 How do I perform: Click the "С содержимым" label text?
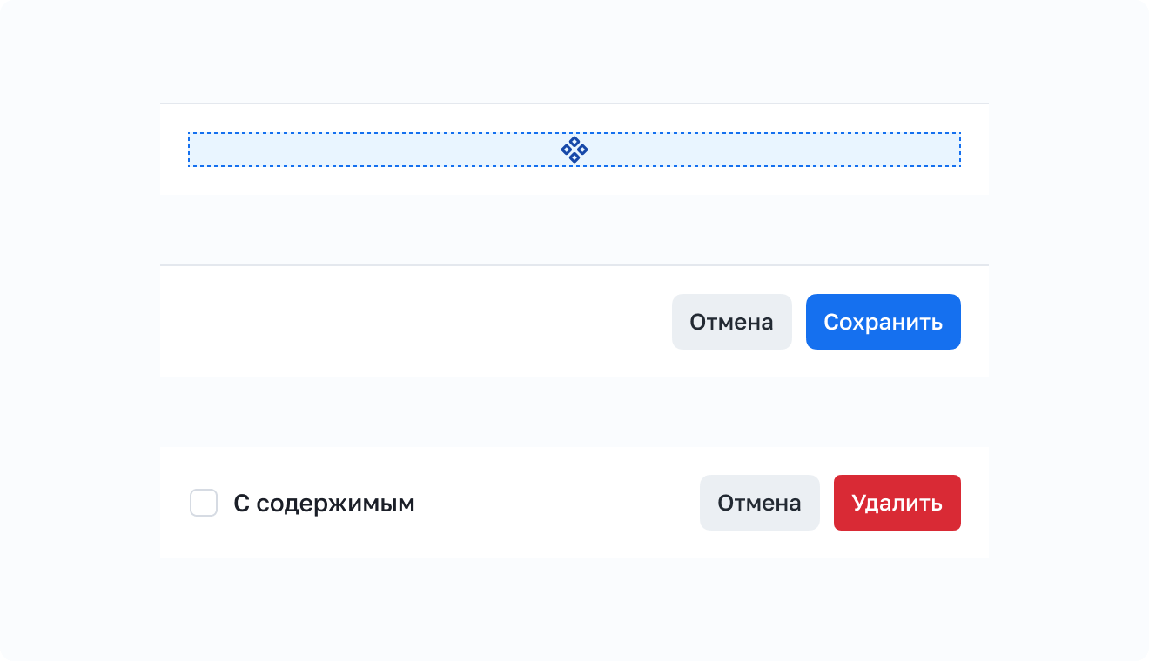point(324,503)
